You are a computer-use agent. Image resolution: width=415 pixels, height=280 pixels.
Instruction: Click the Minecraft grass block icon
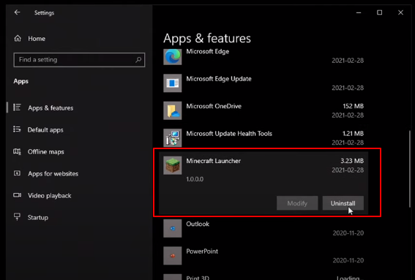point(173,165)
